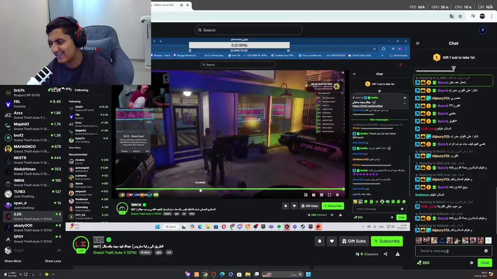Close the Watch Live on Kick tab
Image resolution: width=497 pixels, height=279 pixels.
[x=188, y=5]
